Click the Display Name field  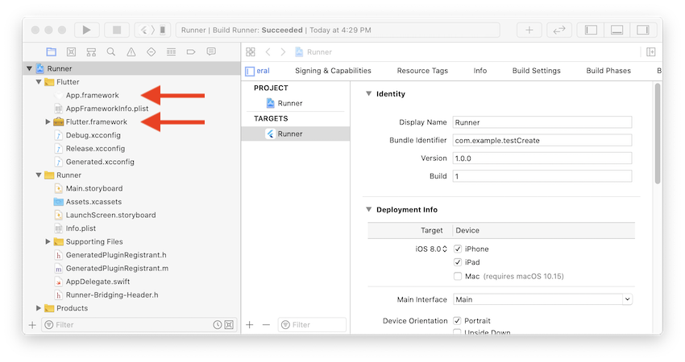point(542,122)
